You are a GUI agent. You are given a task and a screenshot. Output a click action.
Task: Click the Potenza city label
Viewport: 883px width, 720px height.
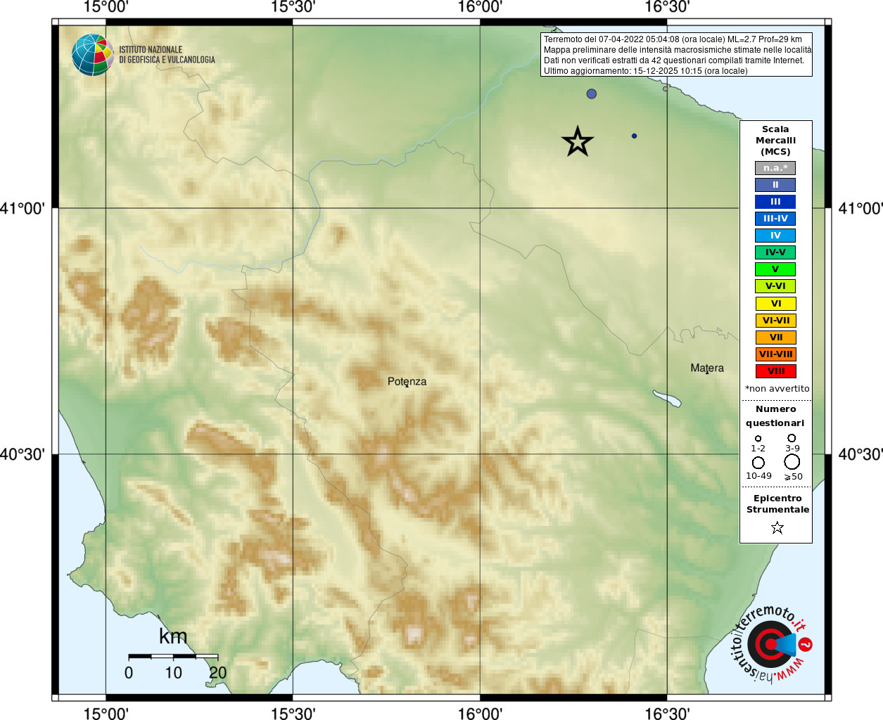407,382
